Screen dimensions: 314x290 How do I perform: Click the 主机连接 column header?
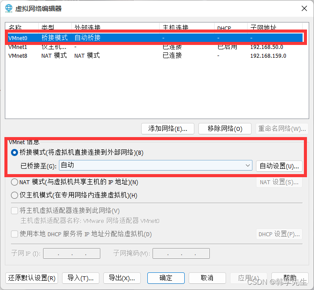click(187, 27)
